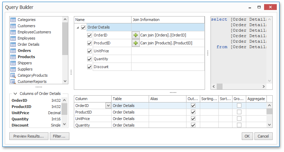
Task: Add join to Products via plus icon
Action: click(136, 43)
